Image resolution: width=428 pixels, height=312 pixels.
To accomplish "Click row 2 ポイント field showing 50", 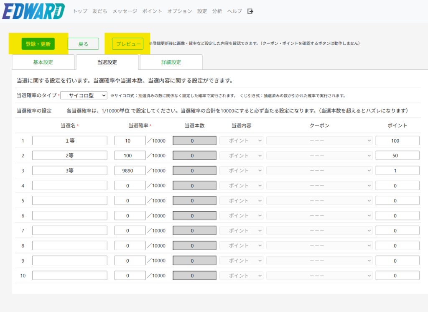I will (397, 156).
